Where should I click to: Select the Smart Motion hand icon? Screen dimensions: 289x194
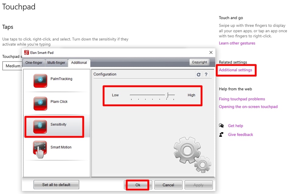point(40,149)
